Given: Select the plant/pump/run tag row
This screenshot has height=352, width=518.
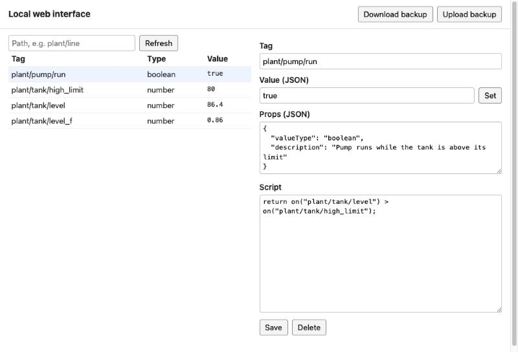Looking at the screenshot, I should (129, 74).
